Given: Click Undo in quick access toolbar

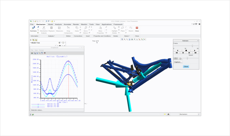Looking at the screenshot, I should point(40,21).
